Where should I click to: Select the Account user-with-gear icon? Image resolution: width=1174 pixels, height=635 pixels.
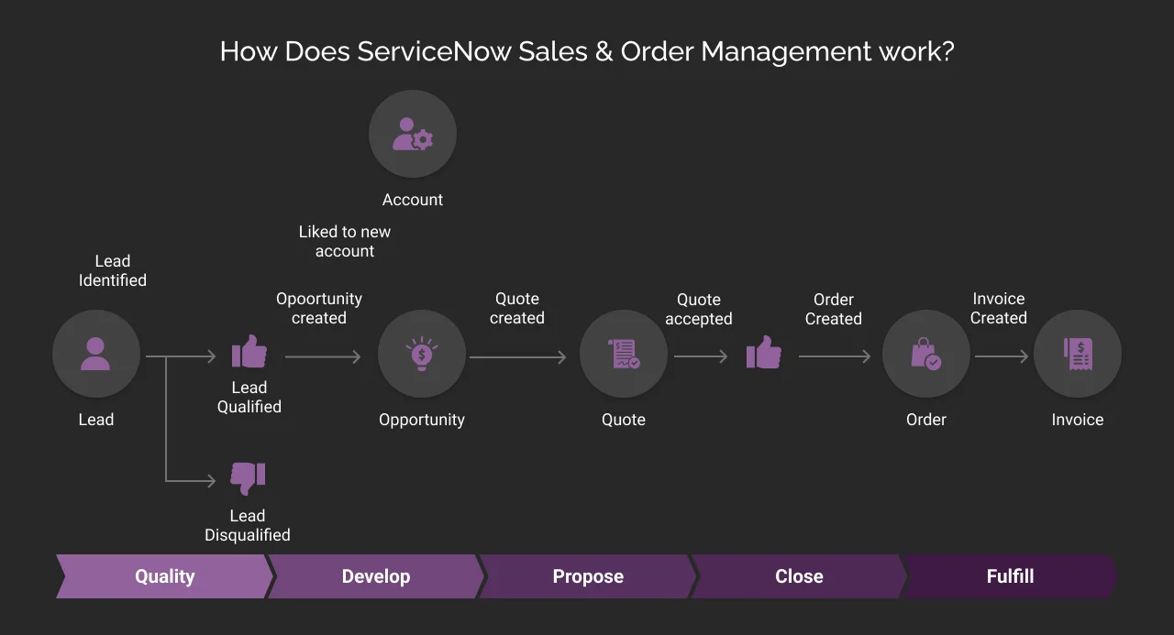tap(413, 134)
